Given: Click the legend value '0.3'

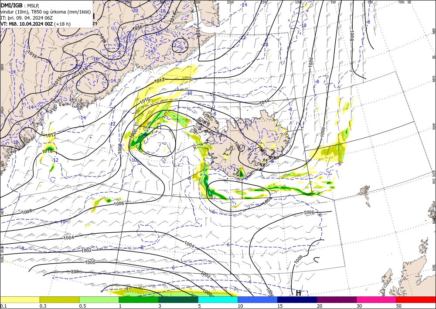Looking at the screenshot, I should (x=43, y=306).
